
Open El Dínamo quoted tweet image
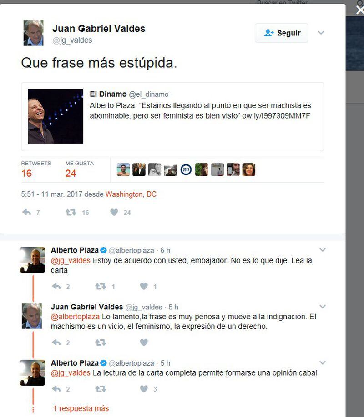[56, 116]
